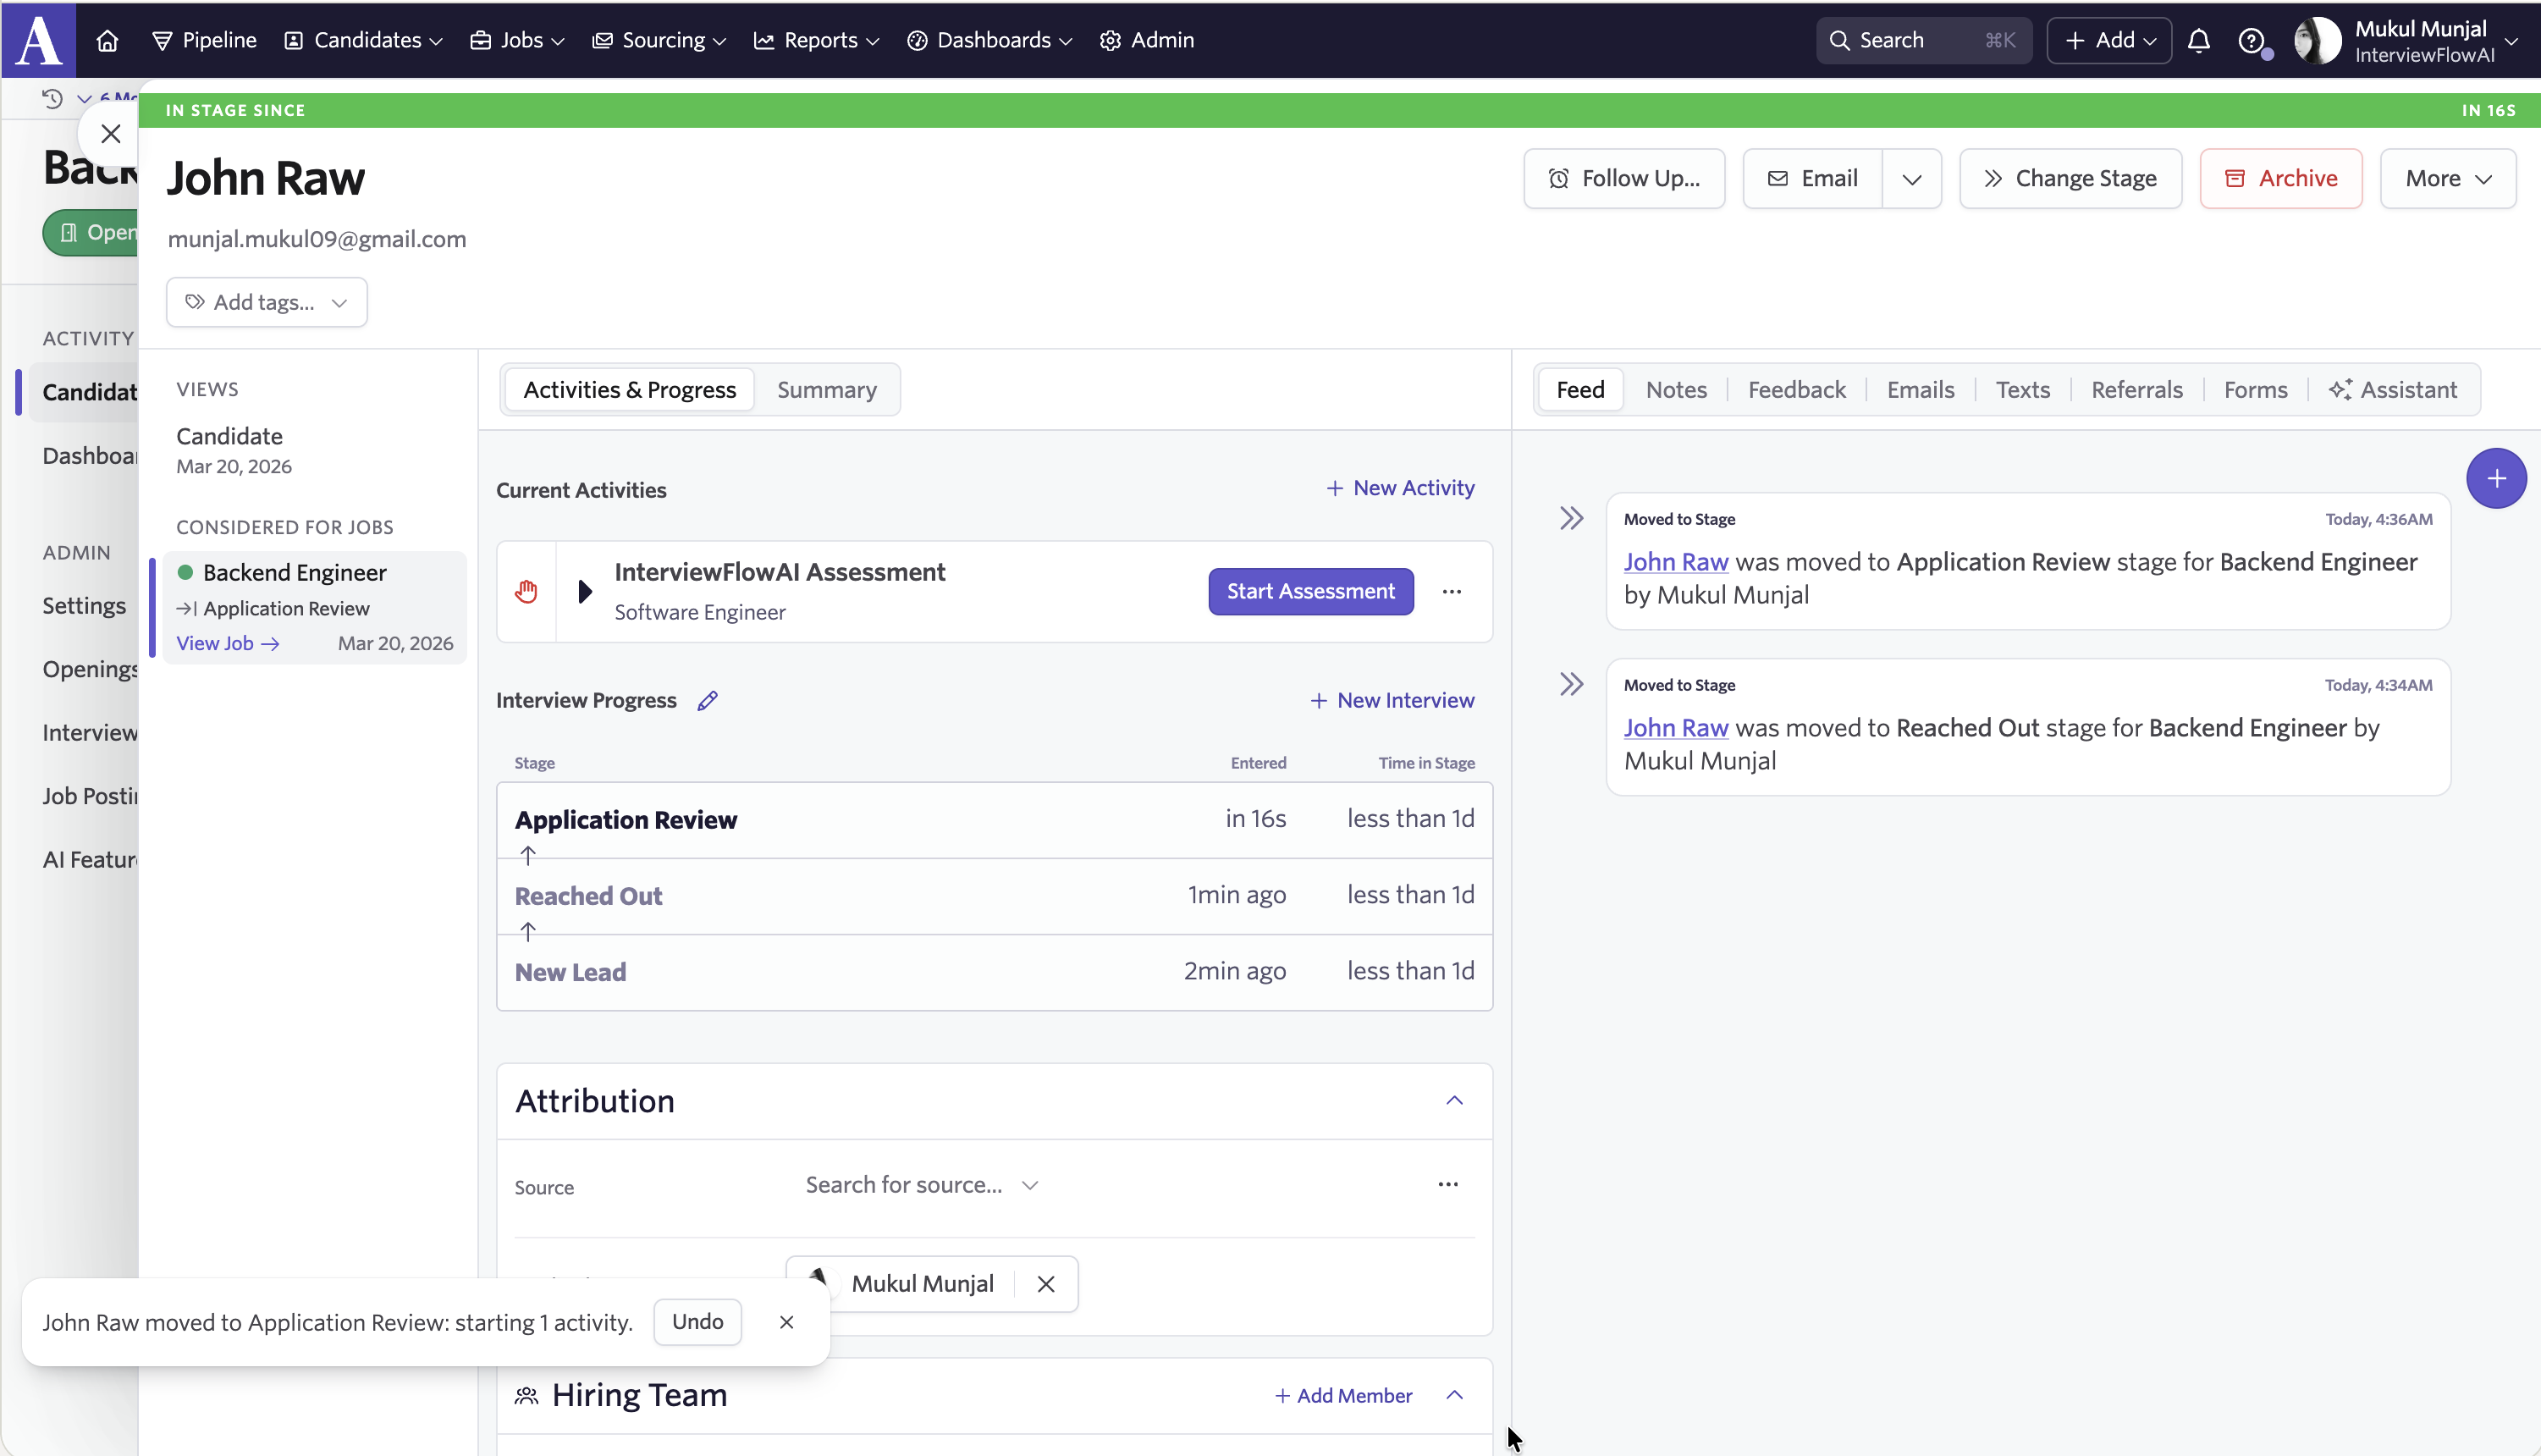Go to the home icon
The height and width of the screenshot is (1456, 2541).
tap(107, 40)
